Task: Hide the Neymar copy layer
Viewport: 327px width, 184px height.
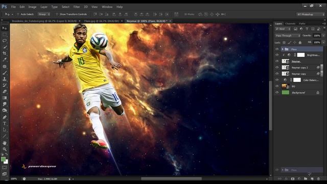Action: 277,74
